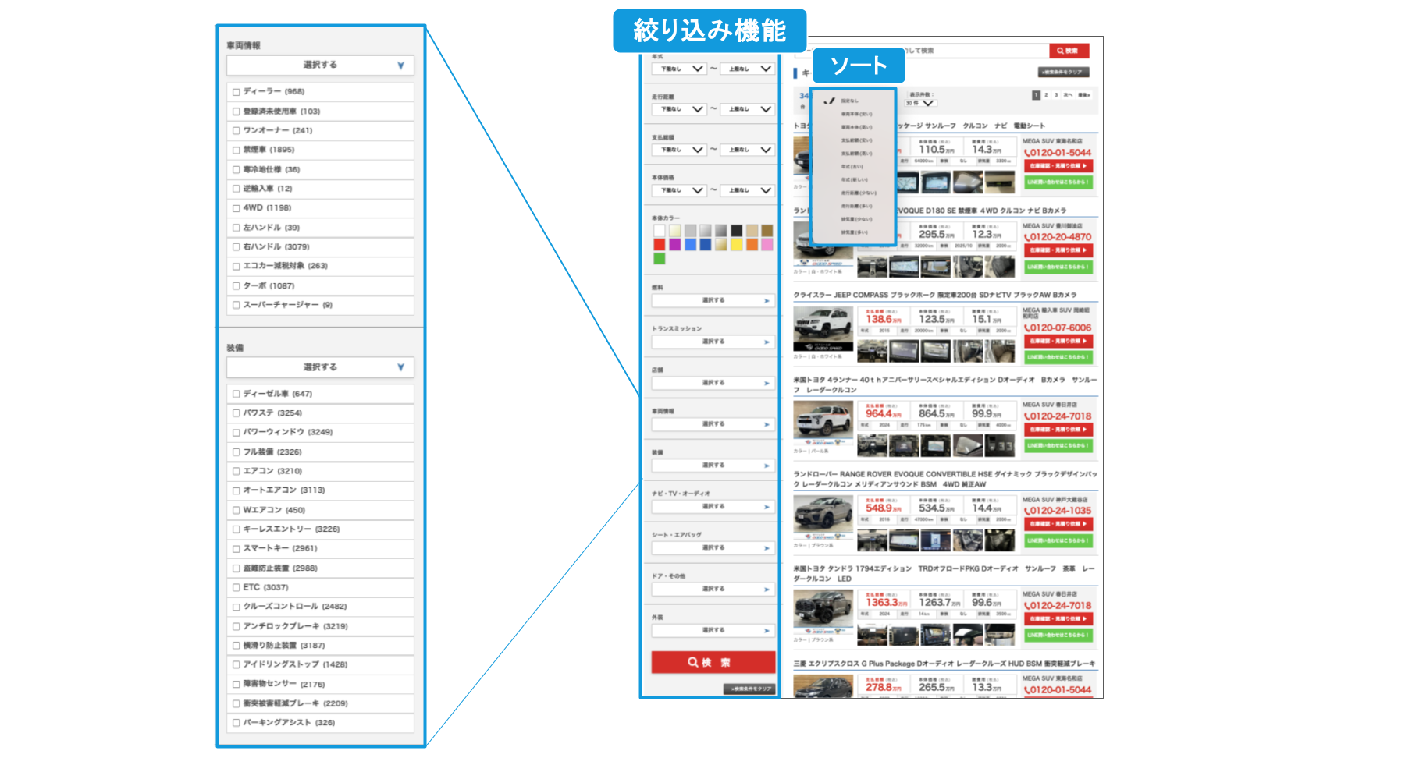Enable the 4WD (1198) checkbox
Screen dimensions: 1405x772
point(237,208)
